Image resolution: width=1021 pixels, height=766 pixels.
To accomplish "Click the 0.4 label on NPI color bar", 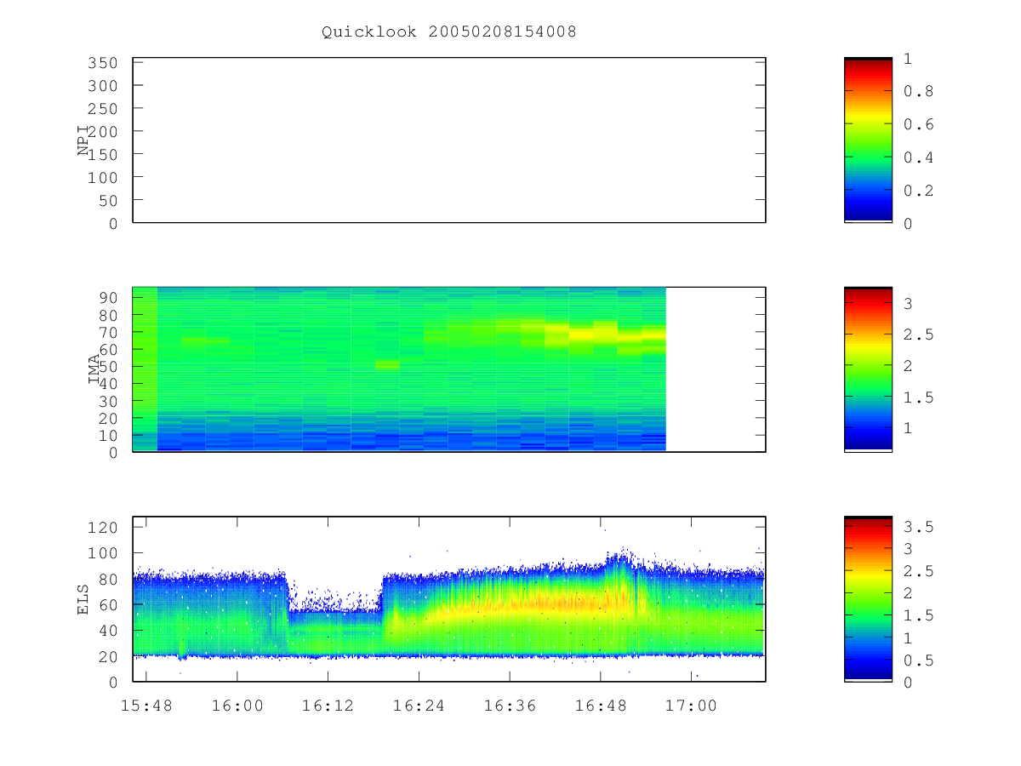I will click(x=917, y=157).
